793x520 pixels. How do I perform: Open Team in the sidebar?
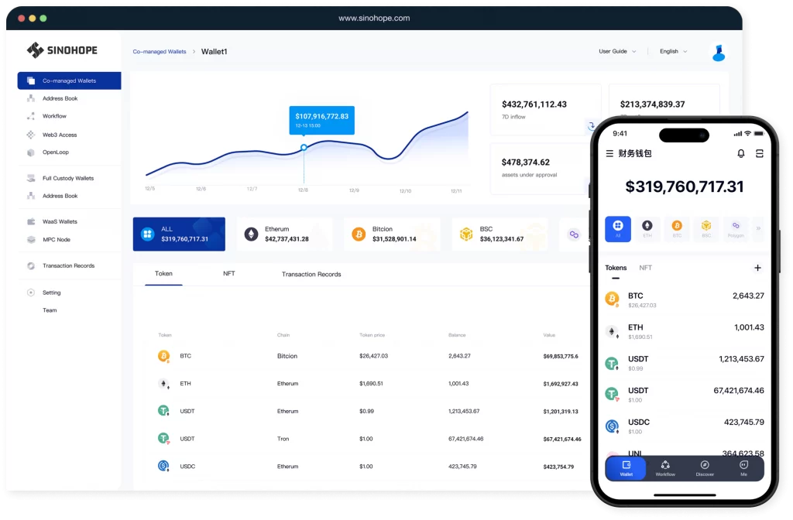point(50,310)
